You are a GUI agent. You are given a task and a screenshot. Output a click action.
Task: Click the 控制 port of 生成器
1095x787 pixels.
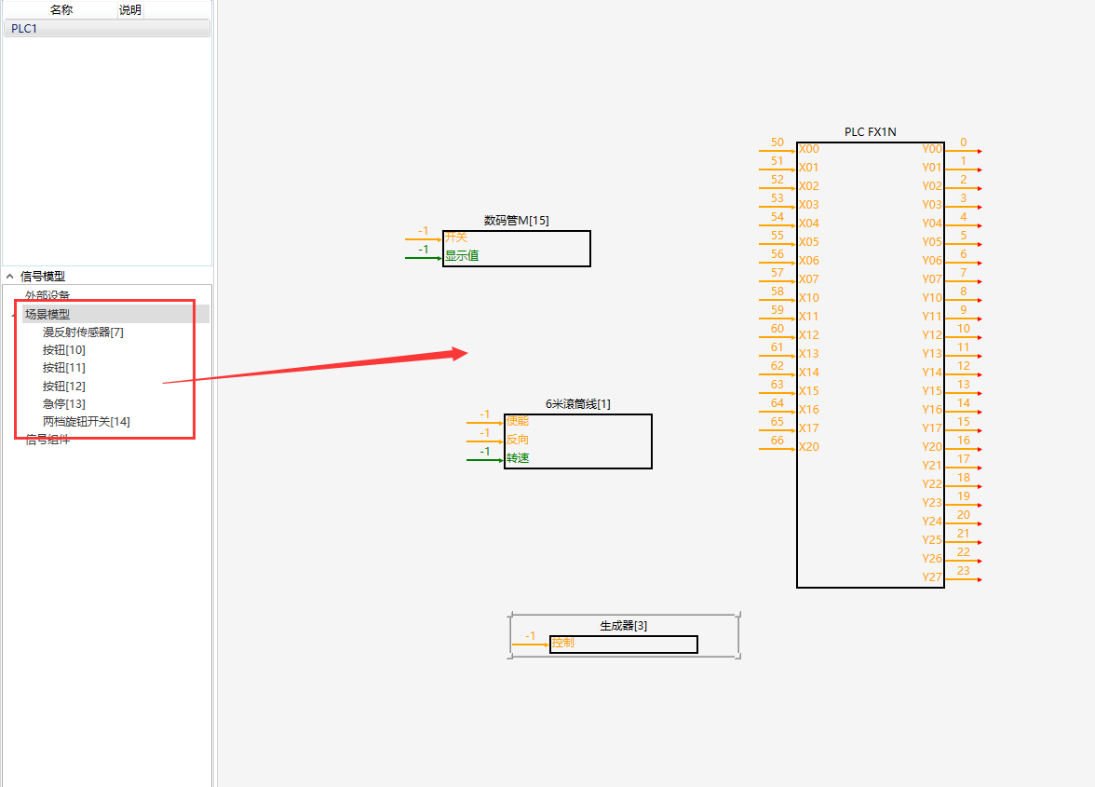tap(562, 643)
